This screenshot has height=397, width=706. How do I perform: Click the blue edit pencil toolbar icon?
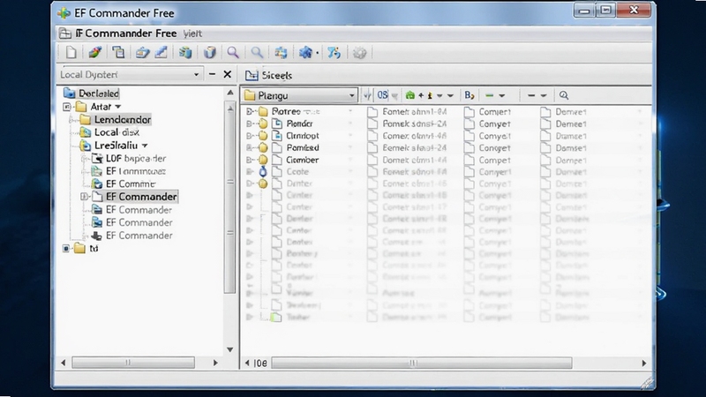pos(161,53)
